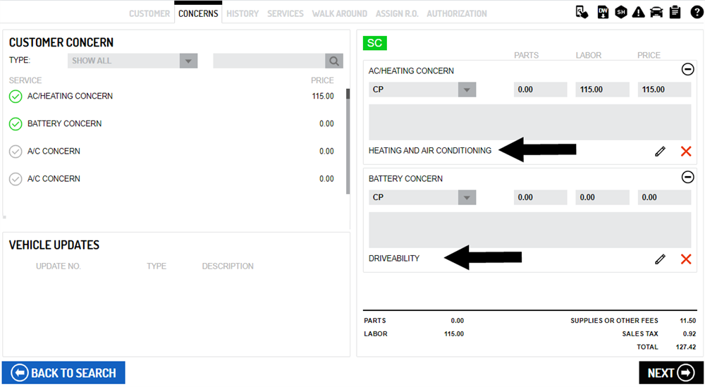Click the Back to Search button
The image size is (705, 387).
(x=63, y=373)
